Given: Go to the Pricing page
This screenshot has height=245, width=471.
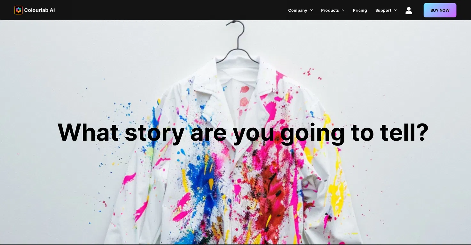Looking at the screenshot, I should tap(360, 10).
